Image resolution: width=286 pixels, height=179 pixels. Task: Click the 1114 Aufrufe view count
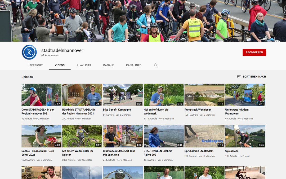(150, 119)
